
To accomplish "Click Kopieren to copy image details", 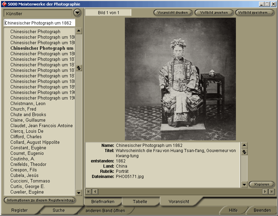I will tap(261, 184).
